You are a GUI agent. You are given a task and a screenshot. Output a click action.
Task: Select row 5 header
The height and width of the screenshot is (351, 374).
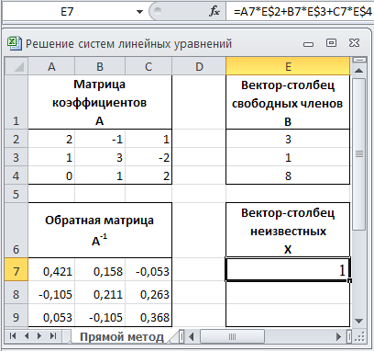click(16, 194)
